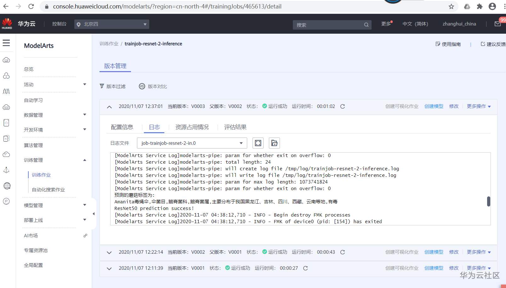
Task: Refresh status of version V0003
Action: click(x=343, y=106)
